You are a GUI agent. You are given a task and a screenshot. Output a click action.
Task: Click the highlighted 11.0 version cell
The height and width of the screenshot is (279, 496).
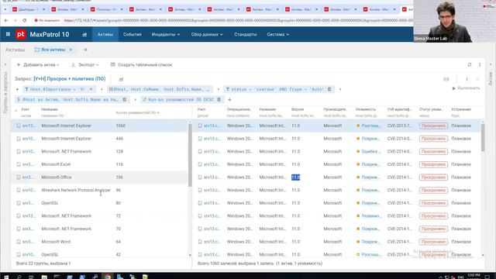tap(295, 177)
